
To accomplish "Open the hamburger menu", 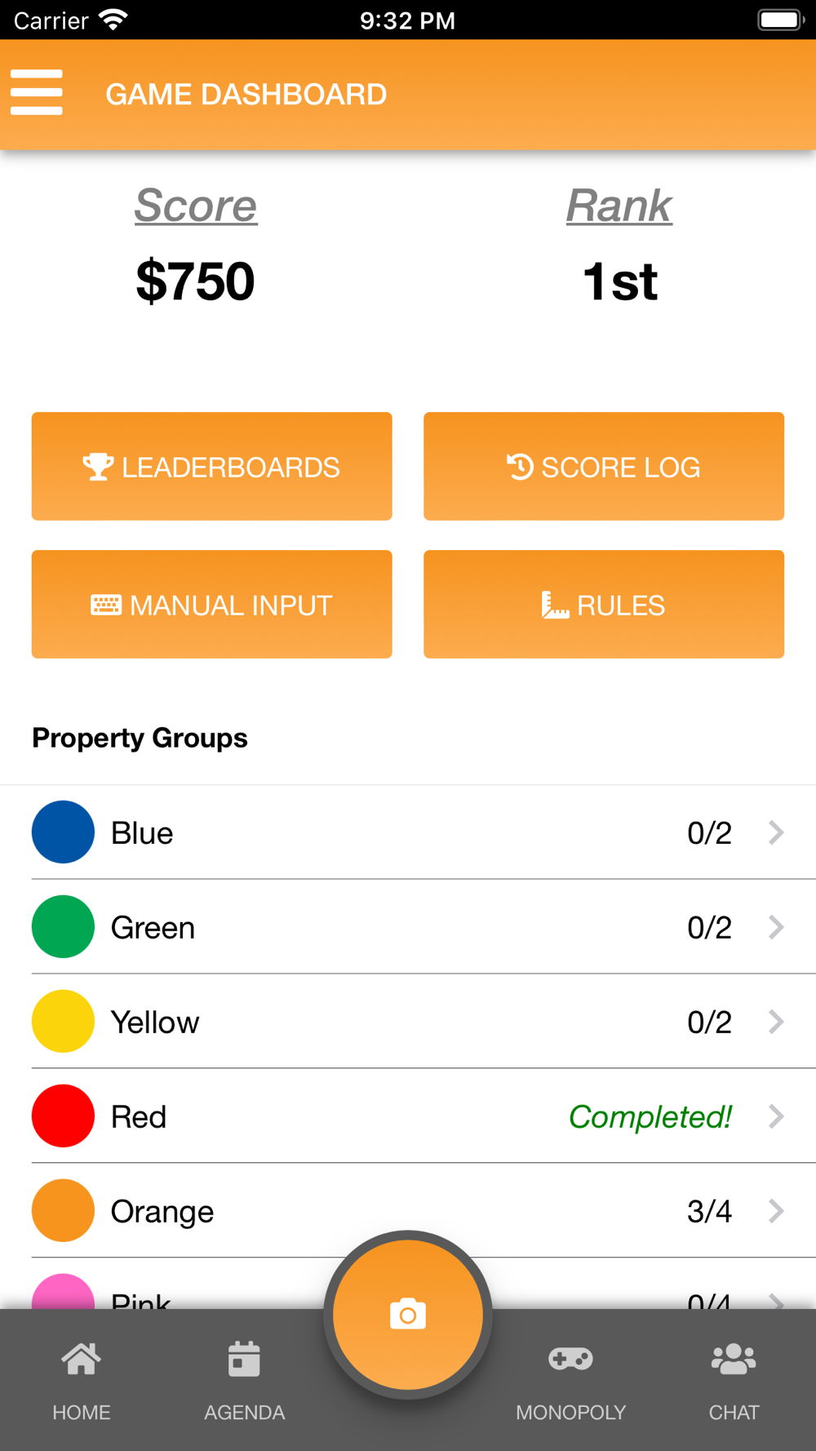I will click(37, 92).
